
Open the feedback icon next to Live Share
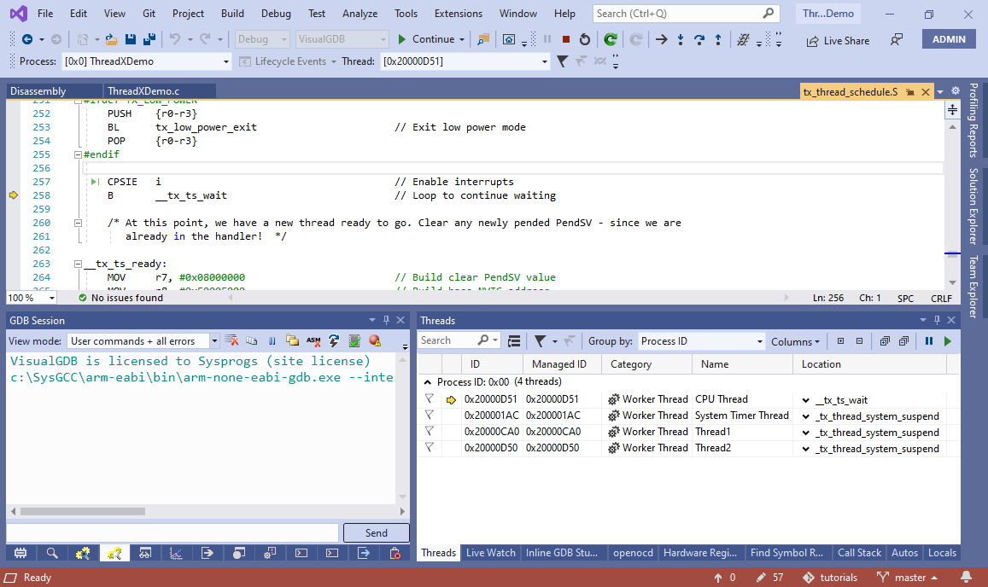click(x=896, y=40)
